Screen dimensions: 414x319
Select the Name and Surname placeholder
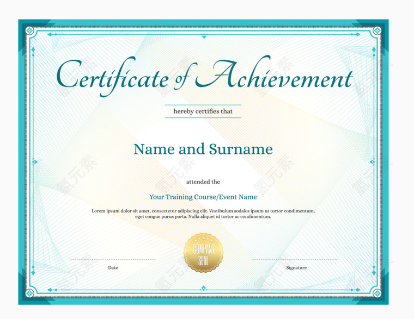coord(203,149)
